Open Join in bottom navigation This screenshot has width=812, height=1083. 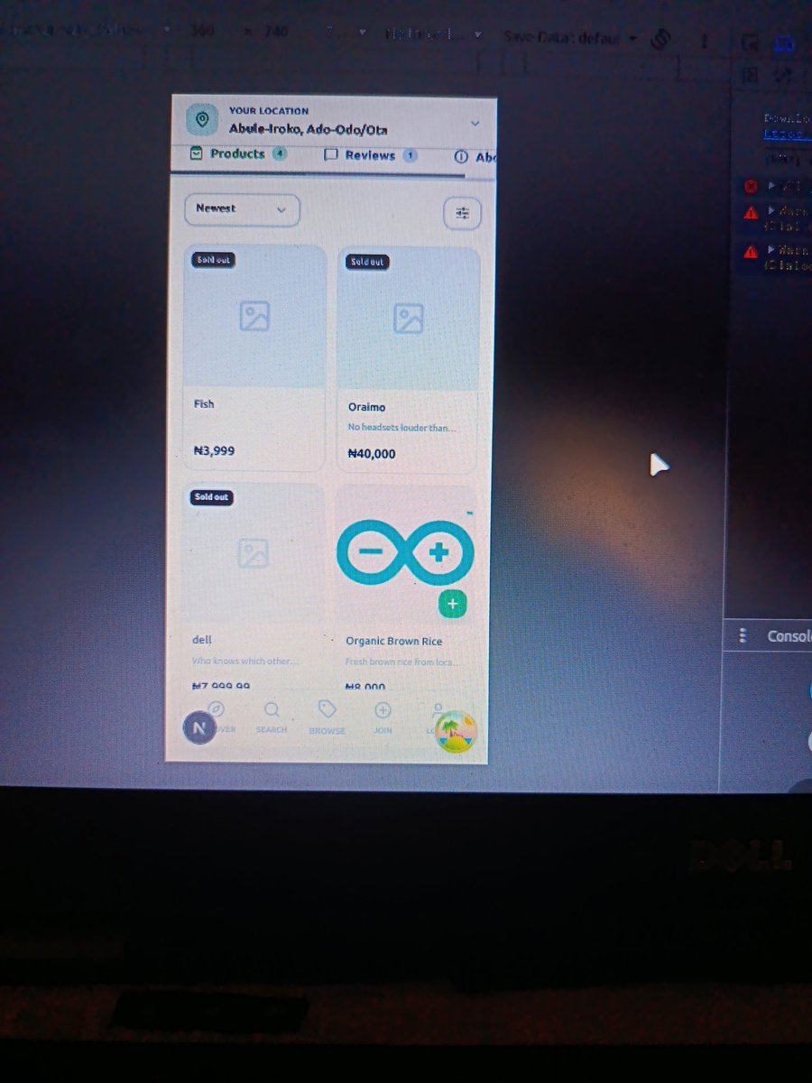pos(383,719)
